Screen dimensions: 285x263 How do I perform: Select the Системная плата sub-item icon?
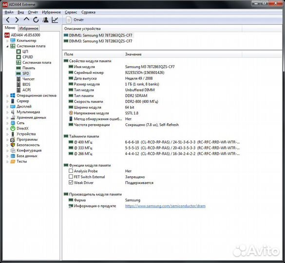pyautogui.click(x=19, y=62)
